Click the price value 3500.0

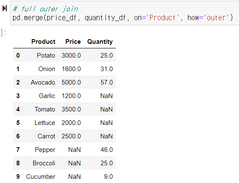71,109
